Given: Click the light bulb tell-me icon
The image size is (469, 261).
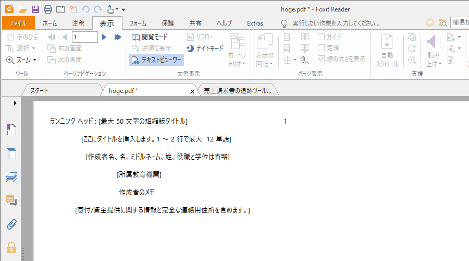Looking at the screenshot, I should click(x=284, y=23).
